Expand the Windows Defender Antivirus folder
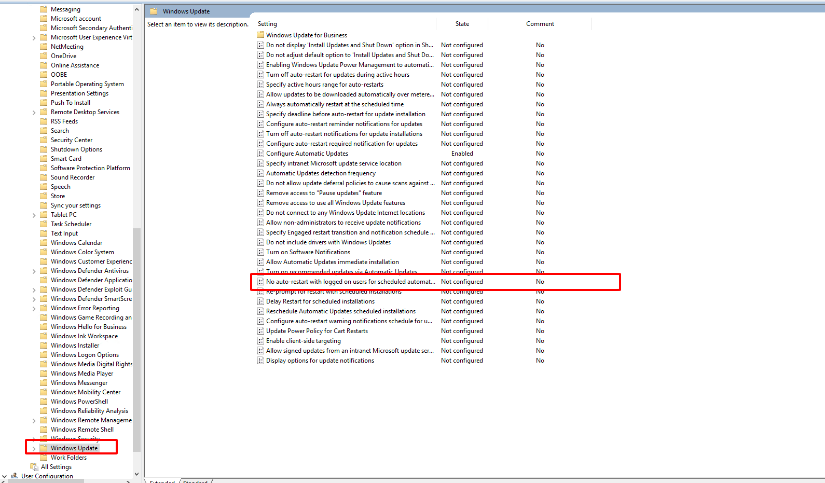The height and width of the screenshot is (483, 825). click(x=34, y=271)
